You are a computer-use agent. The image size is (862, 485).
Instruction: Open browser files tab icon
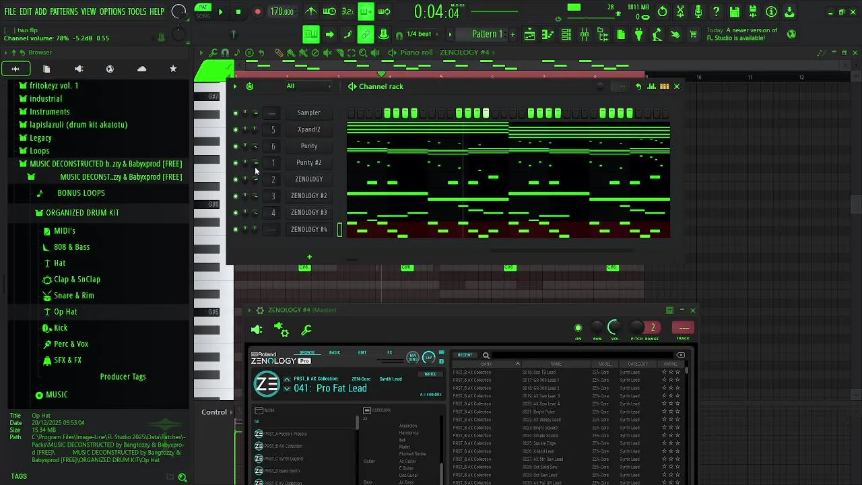(x=46, y=69)
